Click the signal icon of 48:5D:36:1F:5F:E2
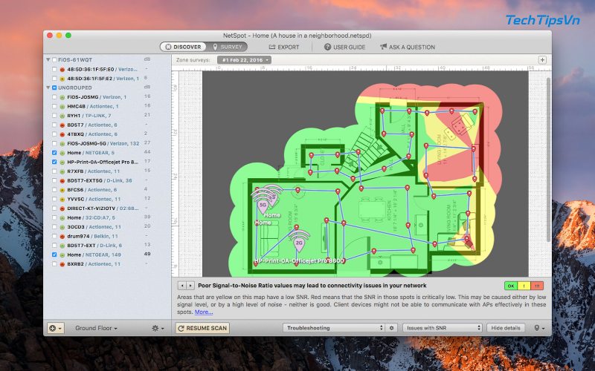This screenshot has height=371, width=595. pos(62,79)
